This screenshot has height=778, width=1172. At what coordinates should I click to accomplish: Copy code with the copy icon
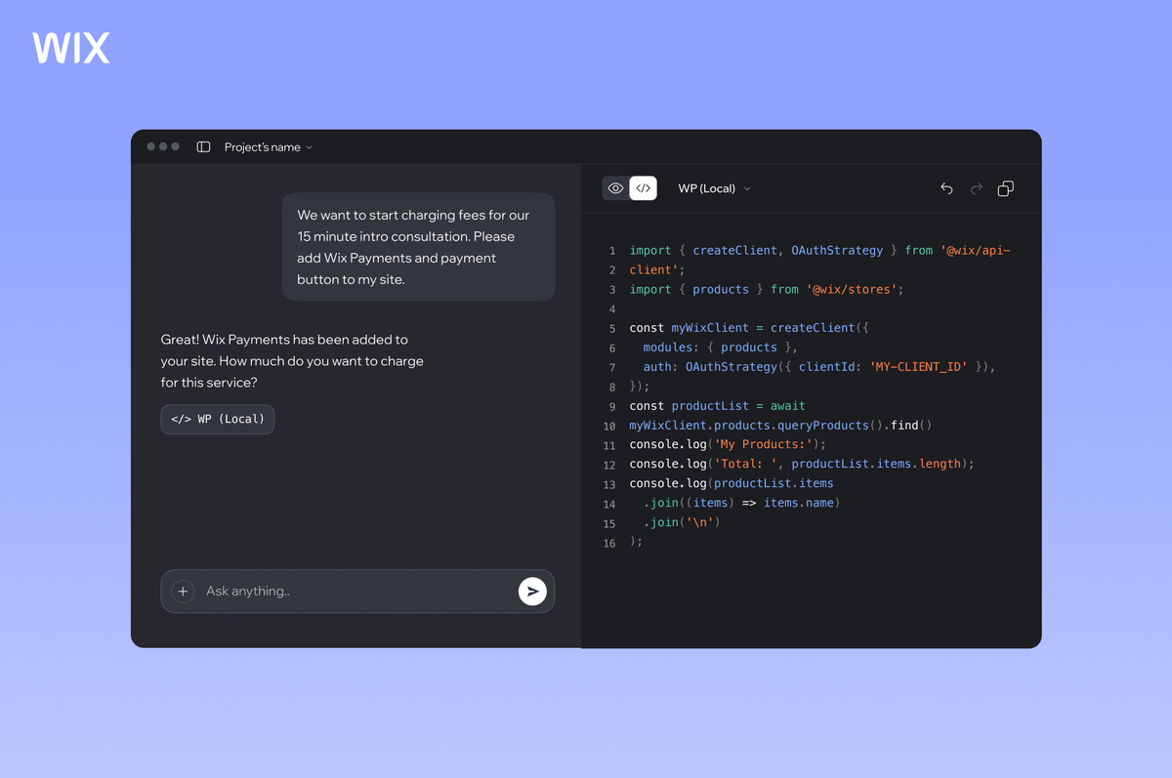(1005, 188)
